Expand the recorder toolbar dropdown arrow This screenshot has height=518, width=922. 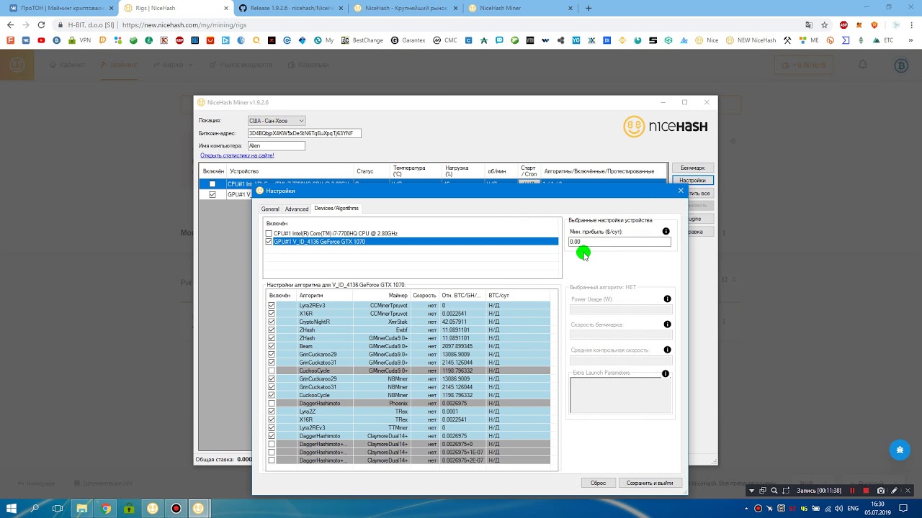pos(751,491)
